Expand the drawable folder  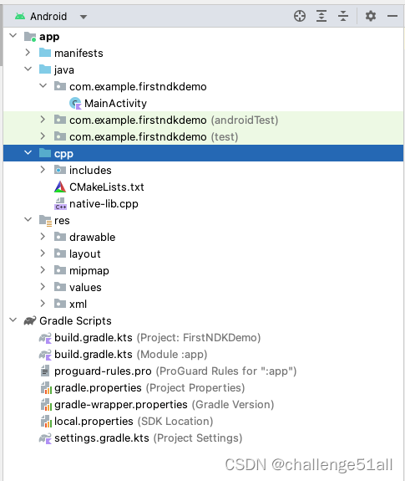43,236
